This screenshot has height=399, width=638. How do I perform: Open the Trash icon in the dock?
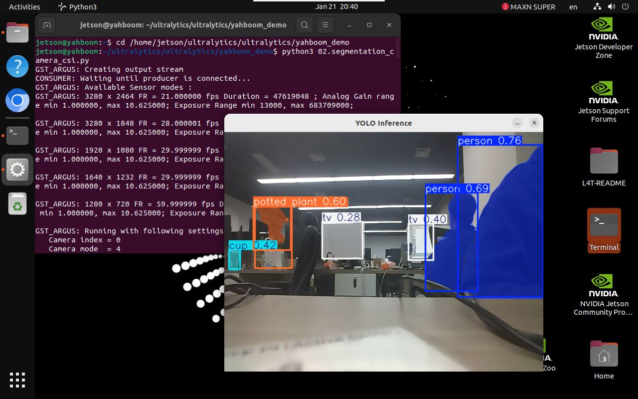click(x=17, y=203)
